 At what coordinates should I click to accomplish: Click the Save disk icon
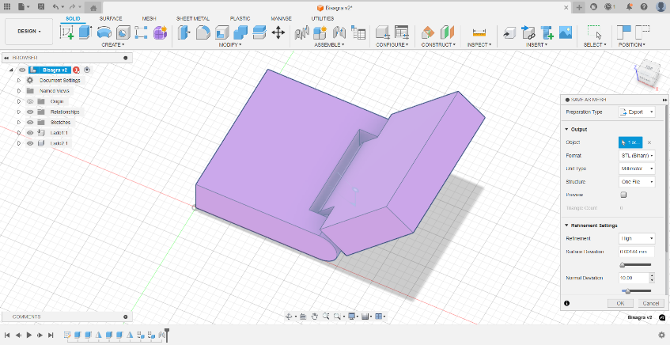click(x=40, y=7)
